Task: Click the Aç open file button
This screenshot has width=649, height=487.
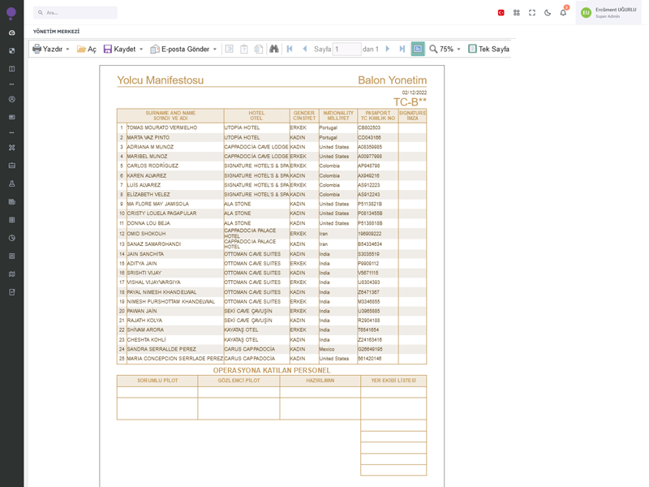Action: 86,49
